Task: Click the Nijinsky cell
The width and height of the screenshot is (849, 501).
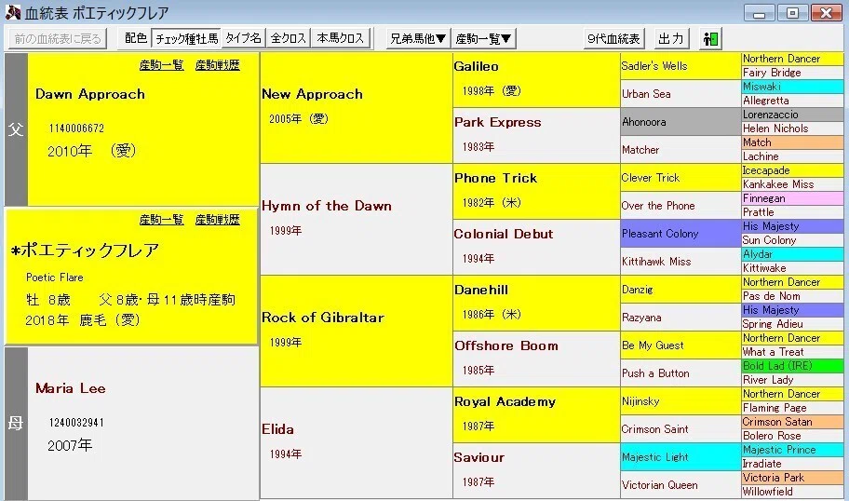Action: point(681,401)
